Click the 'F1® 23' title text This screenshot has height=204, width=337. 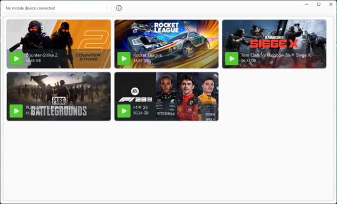(x=141, y=107)
